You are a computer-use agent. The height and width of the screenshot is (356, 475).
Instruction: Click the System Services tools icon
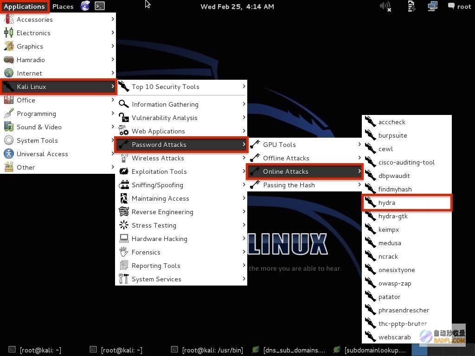(123, 279)
